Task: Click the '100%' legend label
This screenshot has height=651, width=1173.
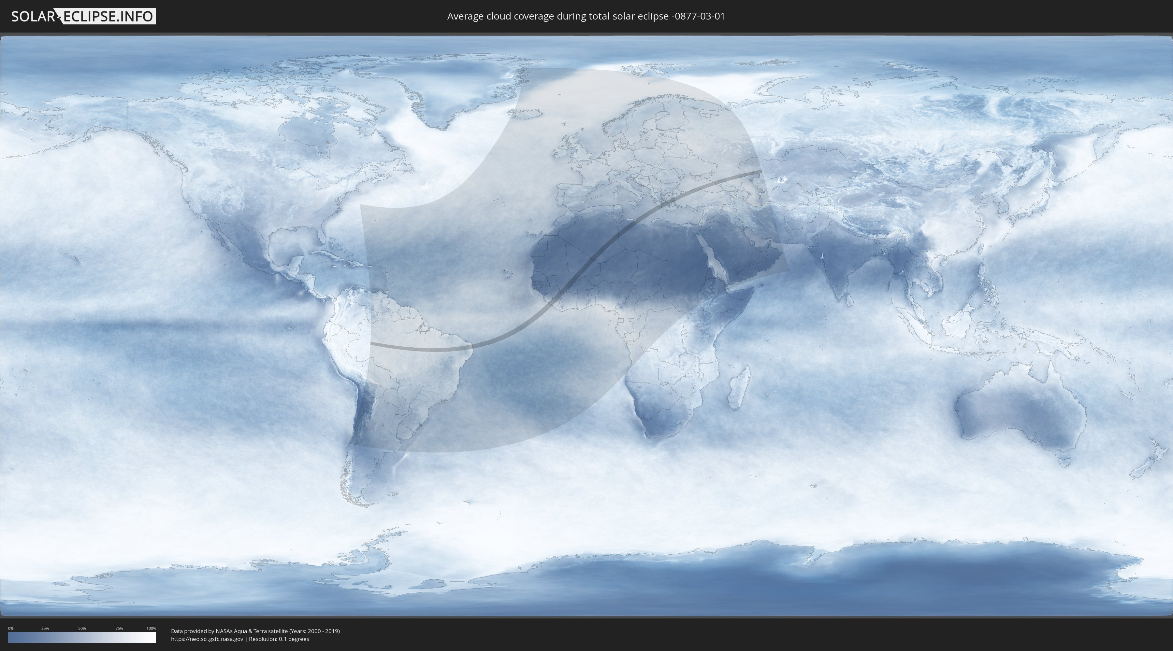Action: point(151,628)
